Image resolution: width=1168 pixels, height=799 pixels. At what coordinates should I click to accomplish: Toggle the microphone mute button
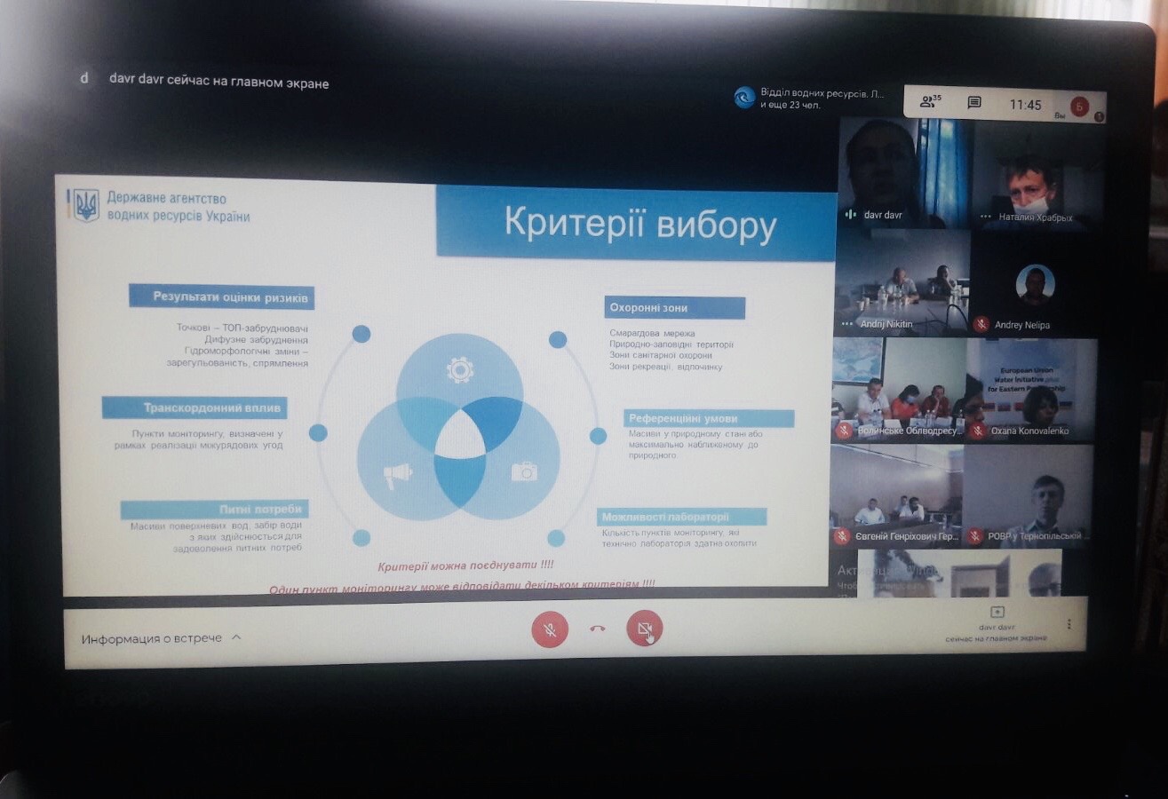click(x=550, y=630)
